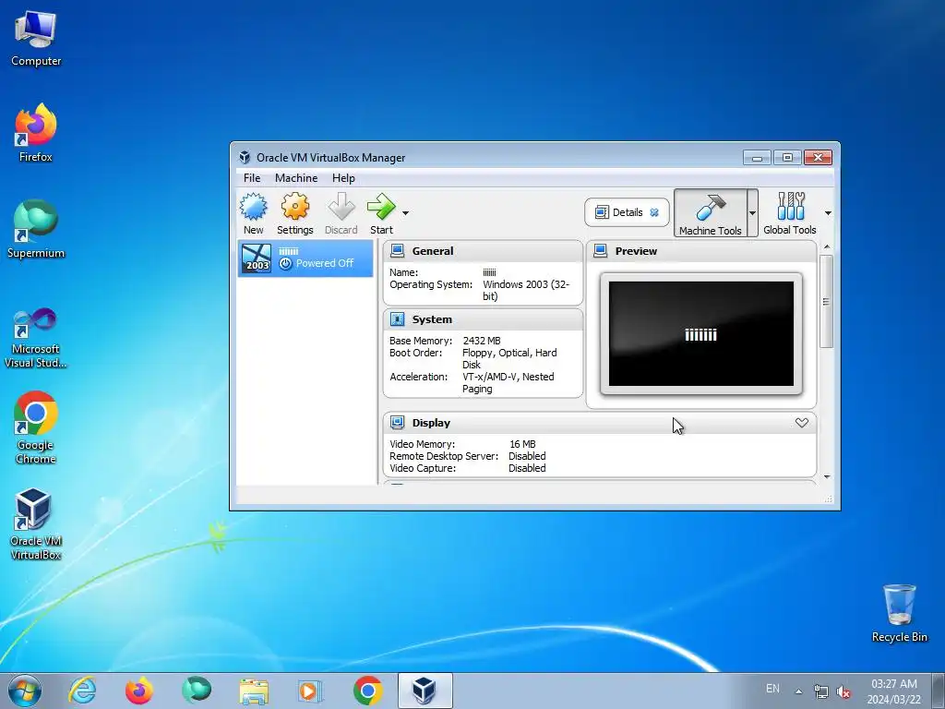Image resolution: width=945 pixels, height=709 pixels.
Task: Select the Global Tools button
Action: [790, 213]
